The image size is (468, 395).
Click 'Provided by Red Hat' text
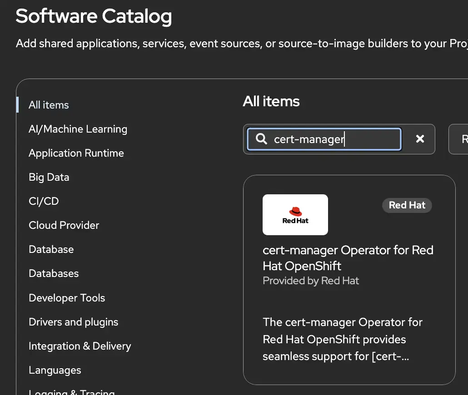click(x=311, y=281)
